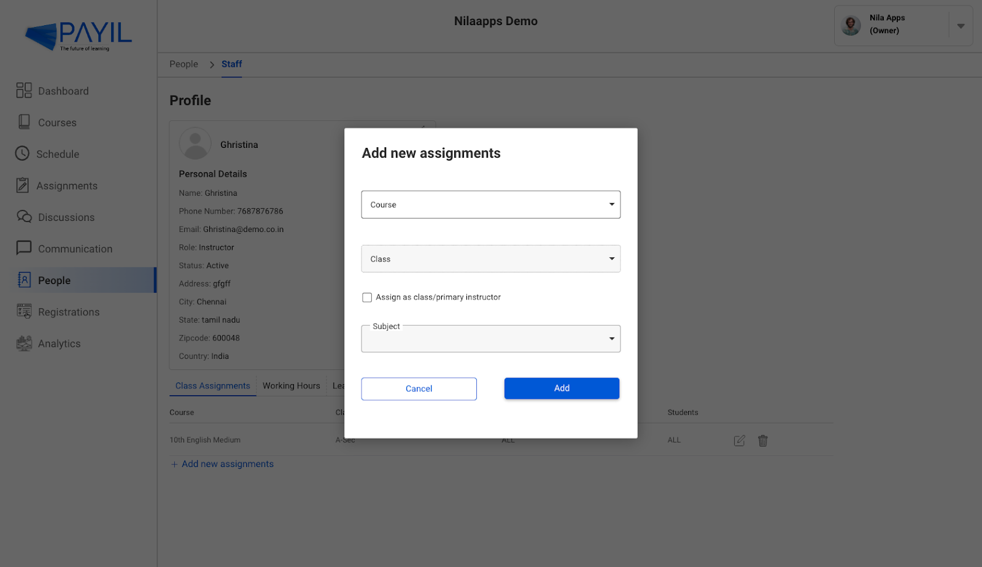Screen dimensions: 982x567
Task: Click the Communication message icon
Action: [x=24, y=248]
